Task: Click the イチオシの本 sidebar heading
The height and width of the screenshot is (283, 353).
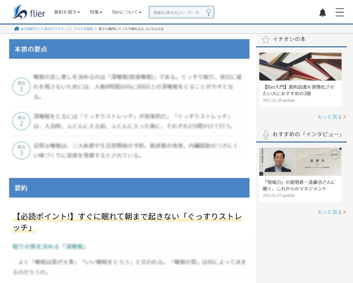Action: [289, 39]
